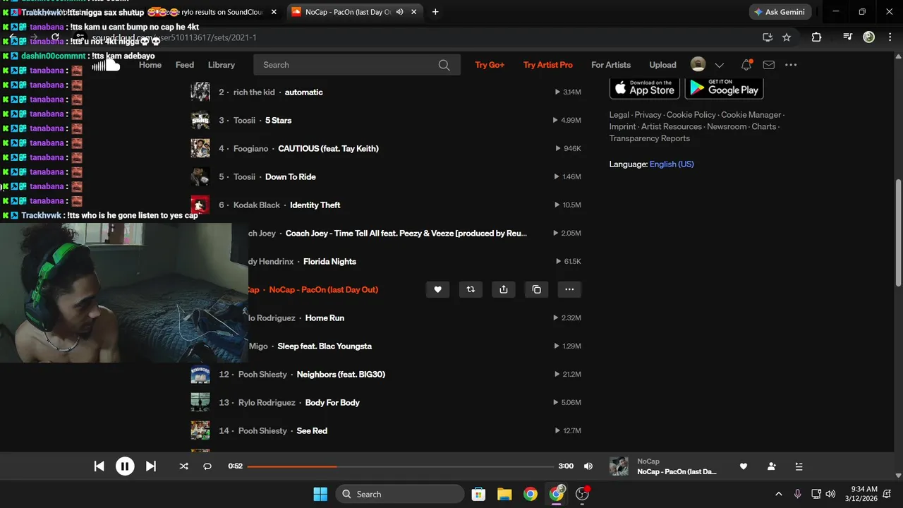Click Toosii 5 Stars cover thumbnail
This screenshot has height=508, width=903.
pyautogui.click(x=200, y=120)
